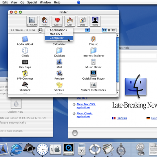Select the Classic application icon

93,39
